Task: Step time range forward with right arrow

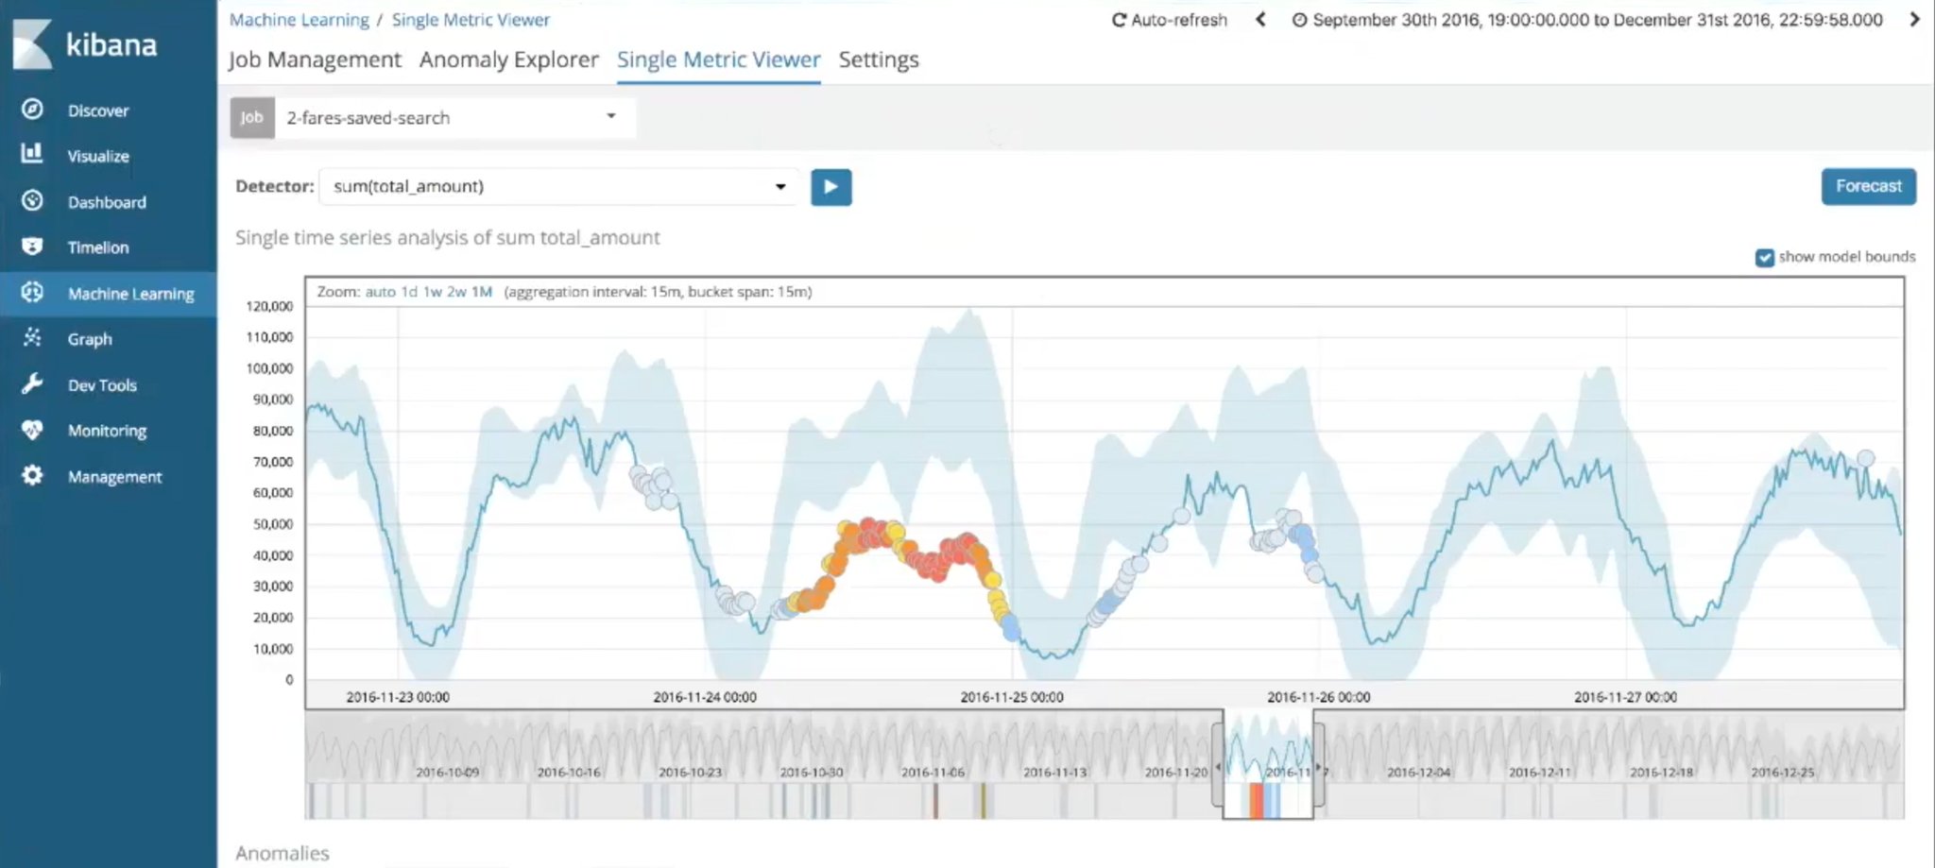Action: [x=1914, y=19]
